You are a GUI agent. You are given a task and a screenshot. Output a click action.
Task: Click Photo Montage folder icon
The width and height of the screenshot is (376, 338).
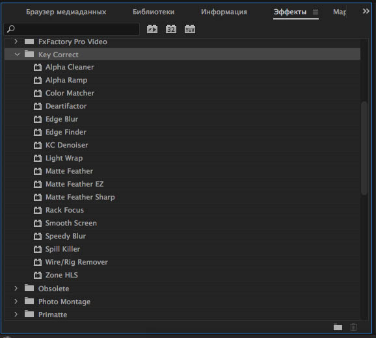pyautogui.click(x=29, y=301)
